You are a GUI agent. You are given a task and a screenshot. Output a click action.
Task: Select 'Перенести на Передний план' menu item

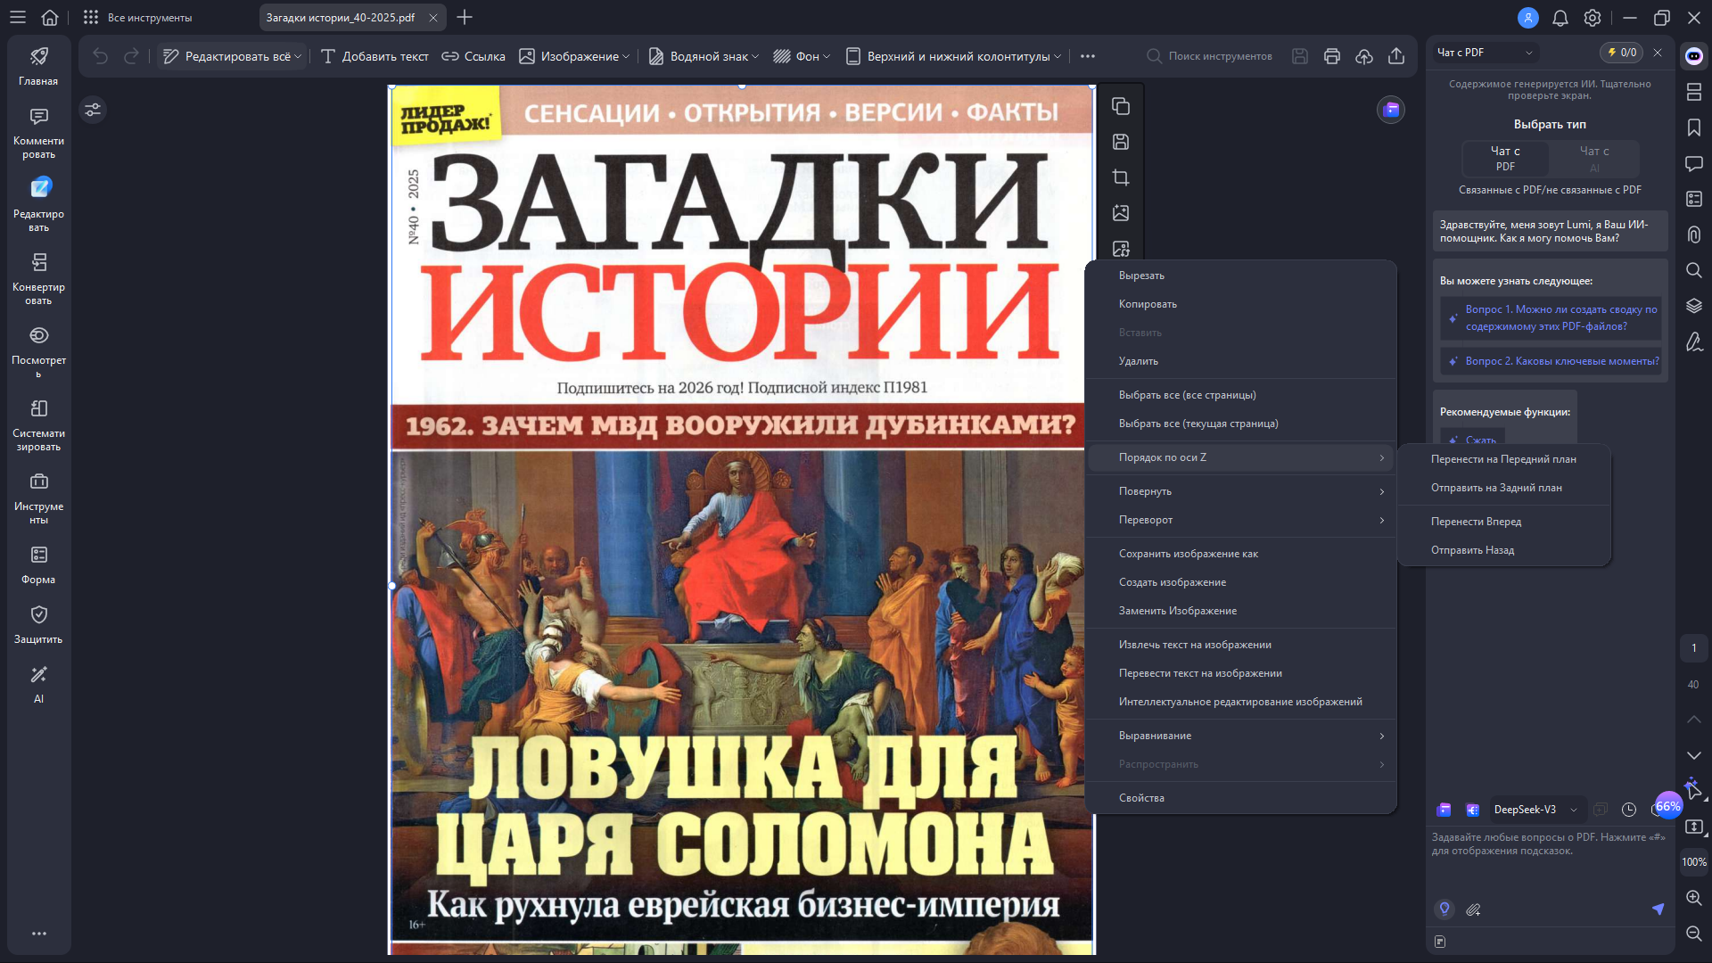[1503, 459]
